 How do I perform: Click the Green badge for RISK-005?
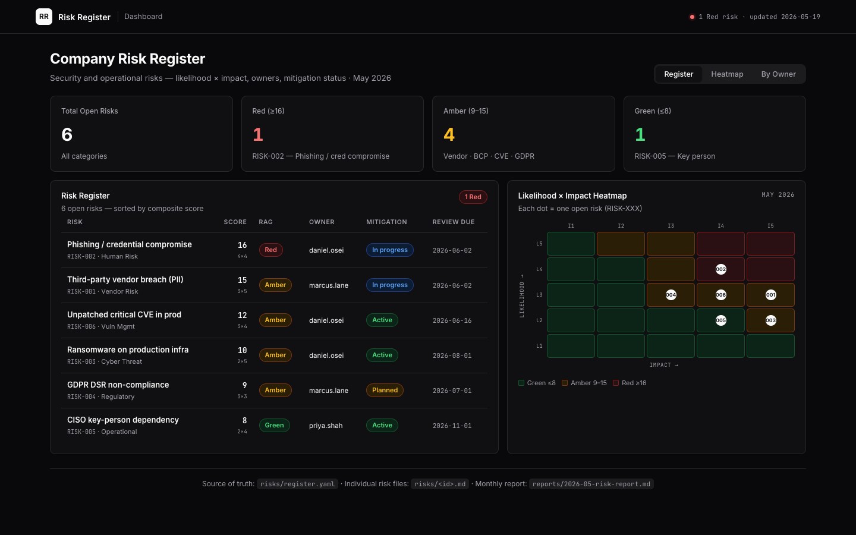click(274, 425)
